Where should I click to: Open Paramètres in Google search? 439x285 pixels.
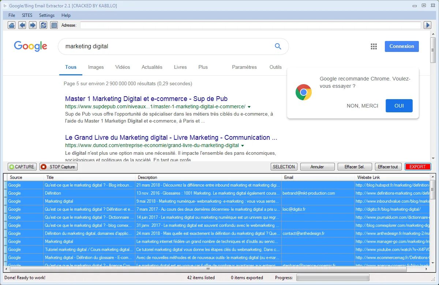click(244, 67)
